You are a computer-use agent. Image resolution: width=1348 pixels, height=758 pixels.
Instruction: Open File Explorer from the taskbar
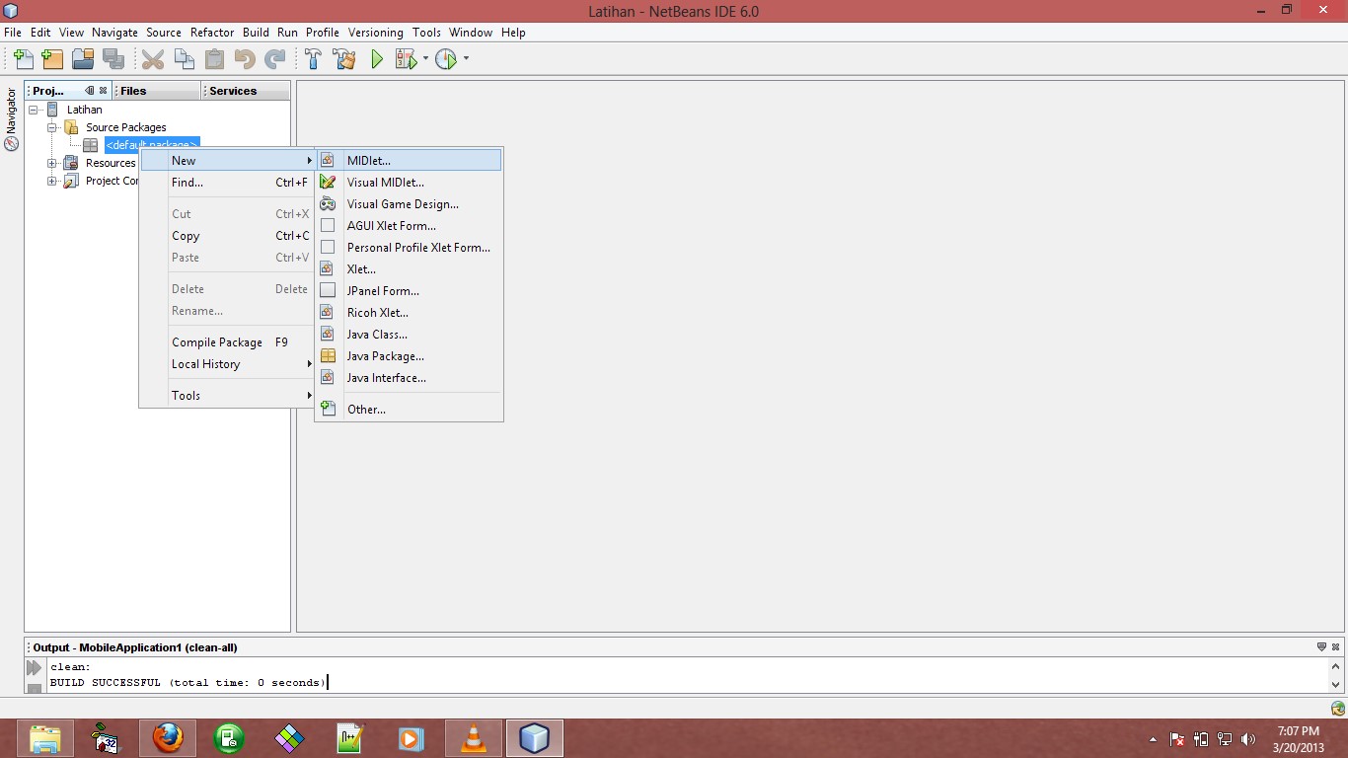pyautogui.click(x=45, y=738)
